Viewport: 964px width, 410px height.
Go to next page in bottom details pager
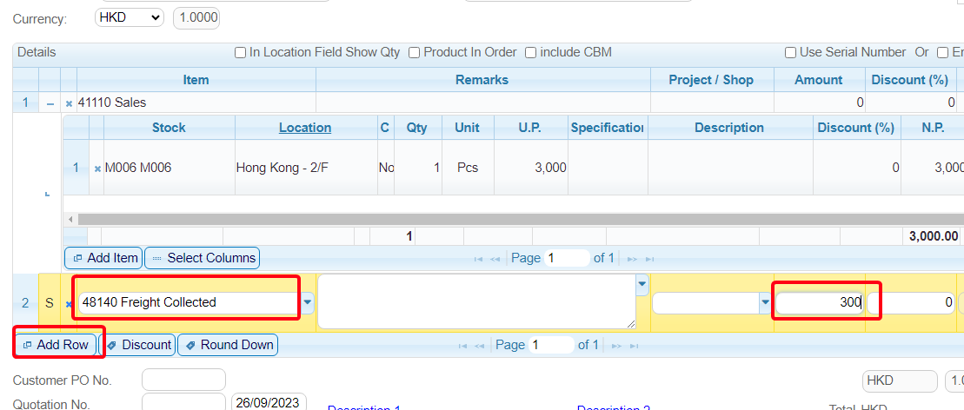coord(615,346)
